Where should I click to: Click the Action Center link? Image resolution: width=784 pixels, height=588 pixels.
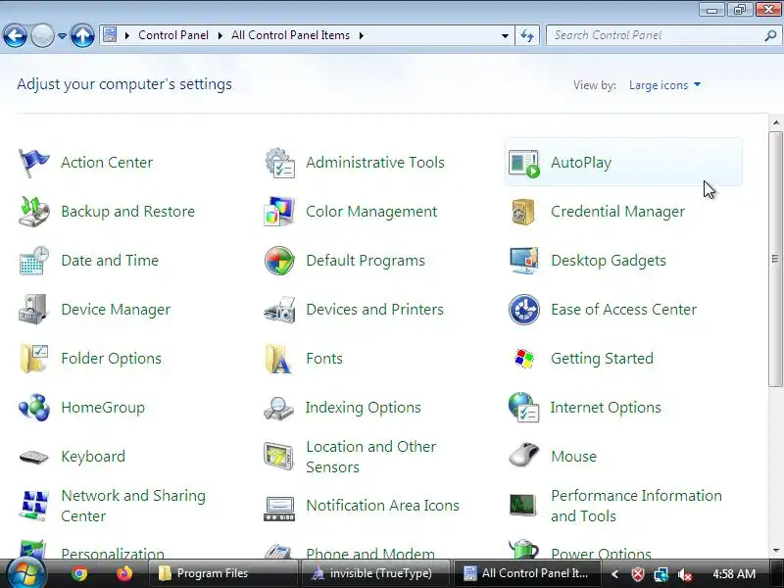tap(107, 163)
